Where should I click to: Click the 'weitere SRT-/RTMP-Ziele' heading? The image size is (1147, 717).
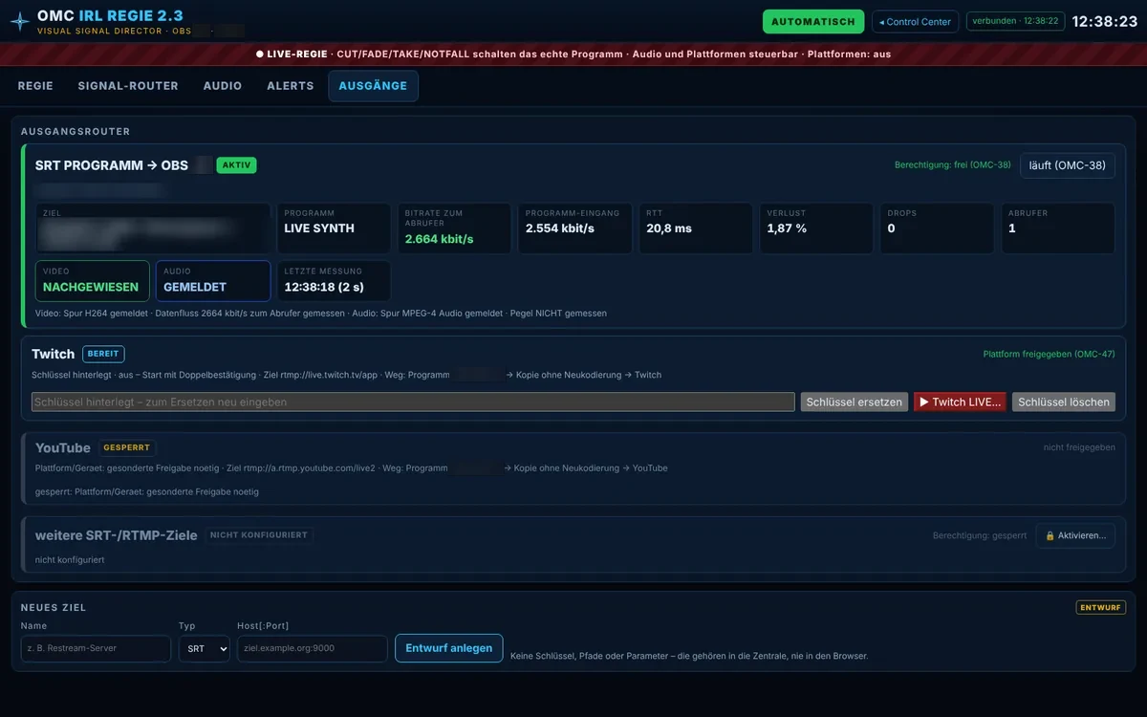117,535
